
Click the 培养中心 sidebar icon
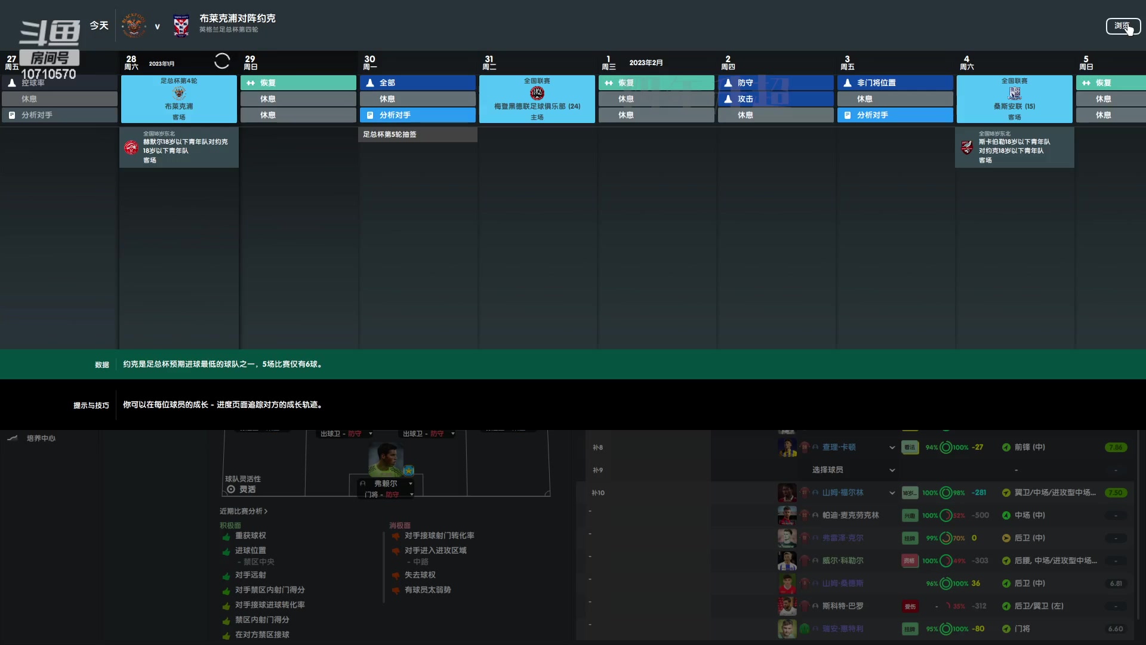click(13, 438)
